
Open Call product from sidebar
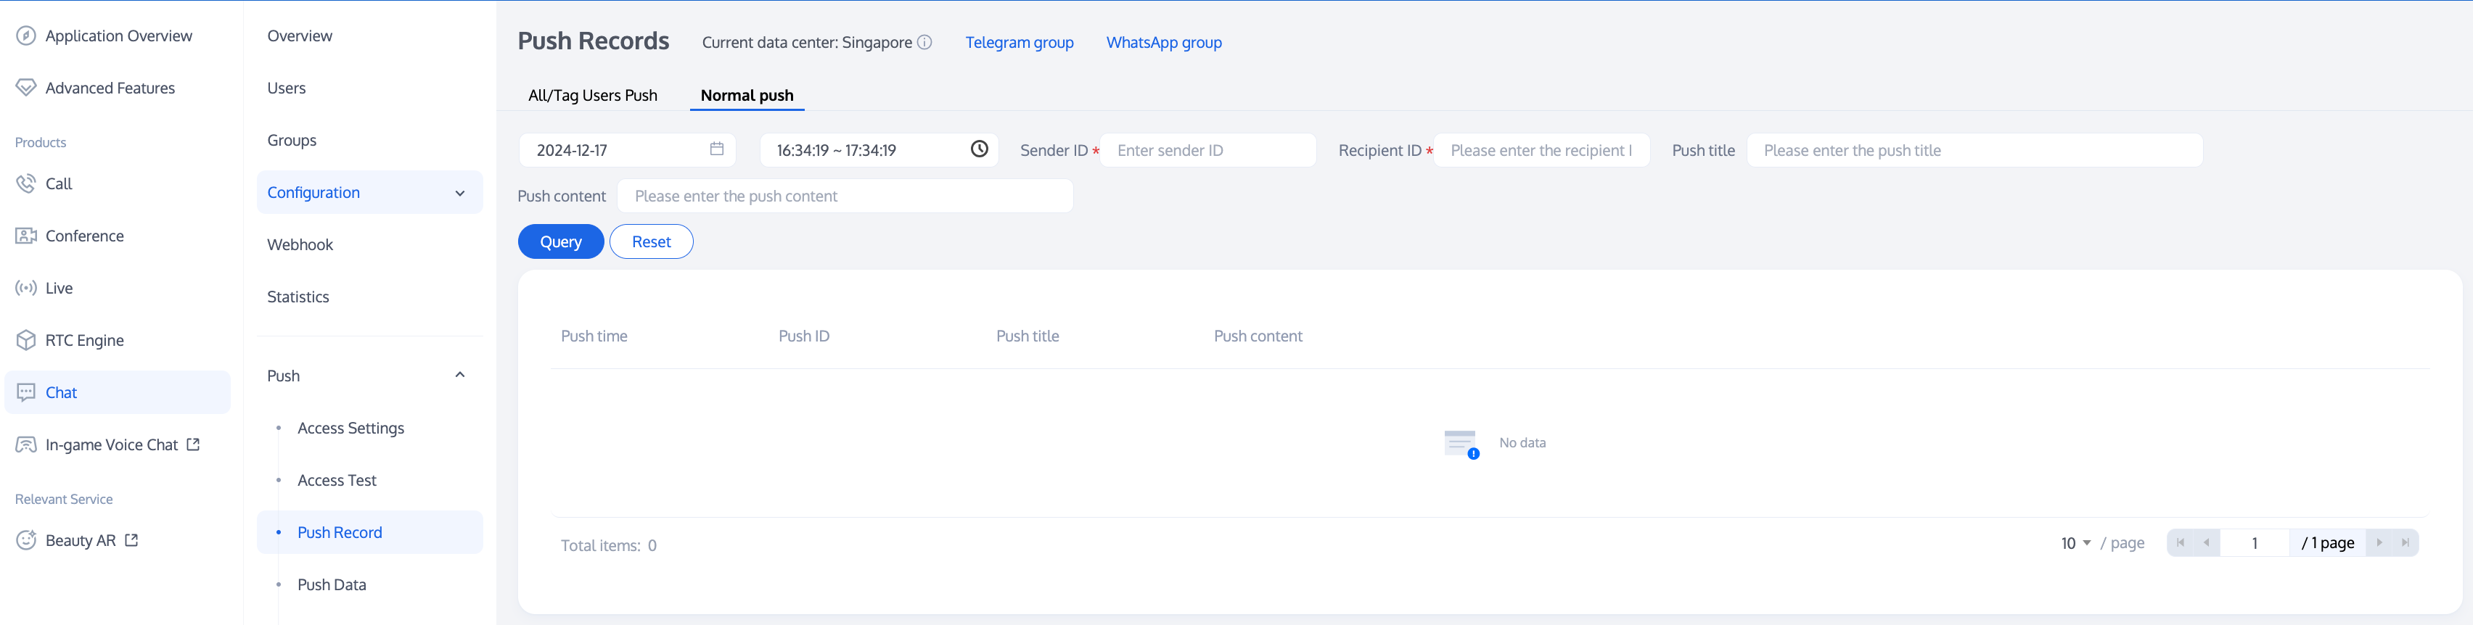(59, 183)
